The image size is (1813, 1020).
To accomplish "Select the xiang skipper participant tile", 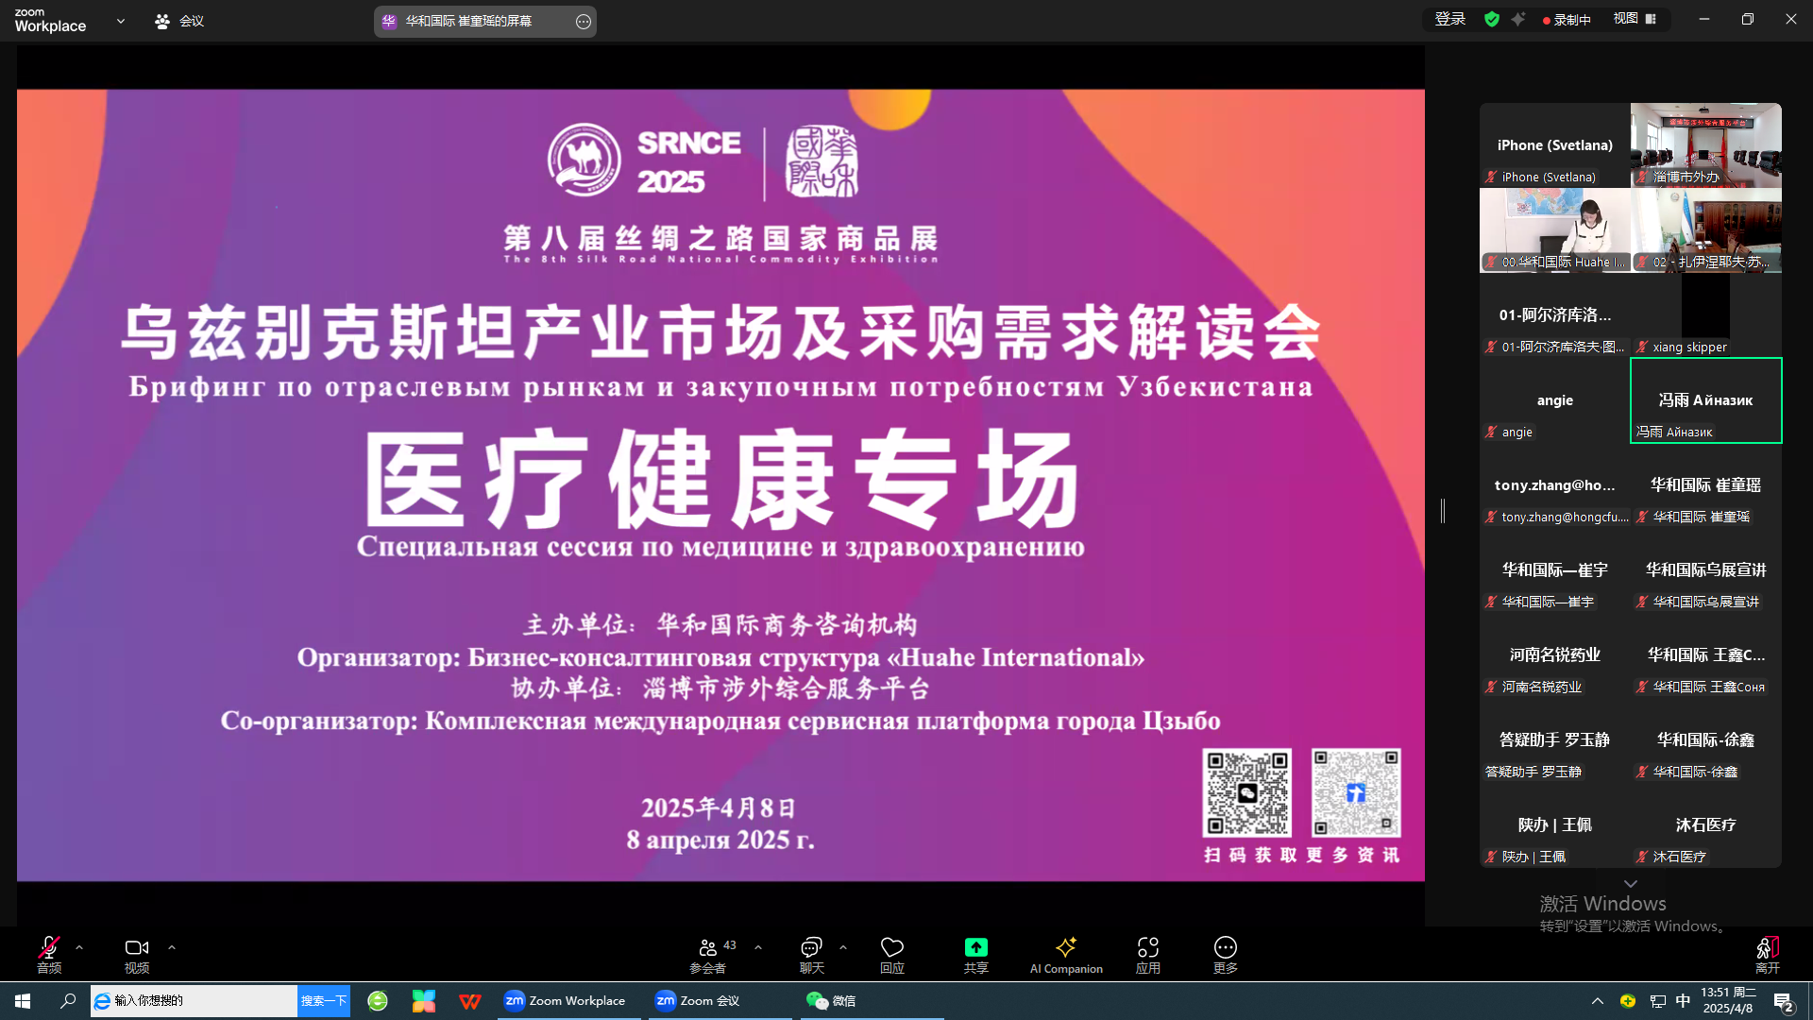I will tap(1706, 314).
